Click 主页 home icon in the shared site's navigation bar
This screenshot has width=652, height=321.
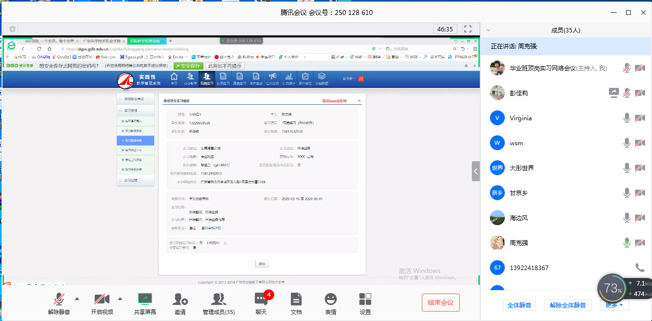click(x=174, y=78)
